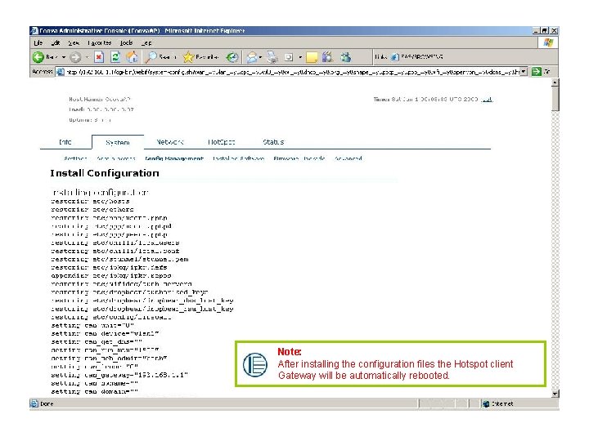Click the 'Uptime' line
589x441 pixels.
(x=90, y=120)
